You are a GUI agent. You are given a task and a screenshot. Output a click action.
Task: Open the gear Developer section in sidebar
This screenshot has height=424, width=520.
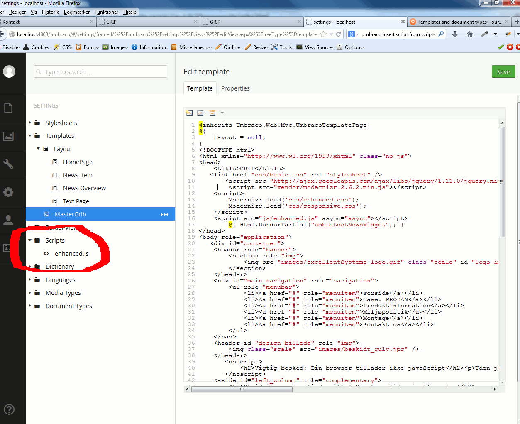8,192
